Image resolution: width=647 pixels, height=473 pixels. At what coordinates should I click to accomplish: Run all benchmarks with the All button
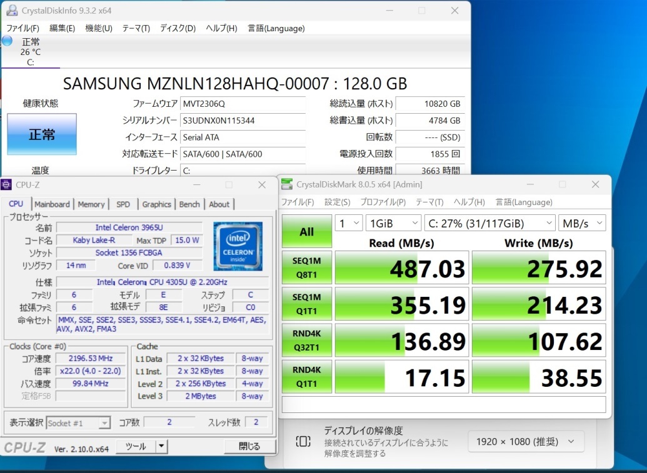click(306, 231)
